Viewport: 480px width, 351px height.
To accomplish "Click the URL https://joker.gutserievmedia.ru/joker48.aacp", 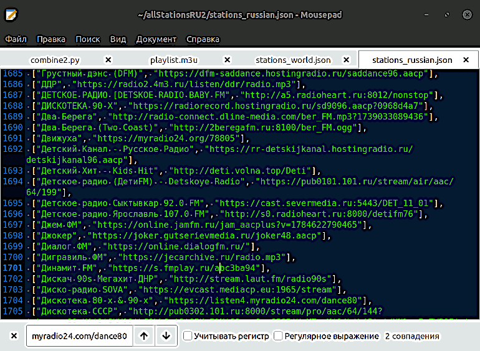I will tap(204, 235).
